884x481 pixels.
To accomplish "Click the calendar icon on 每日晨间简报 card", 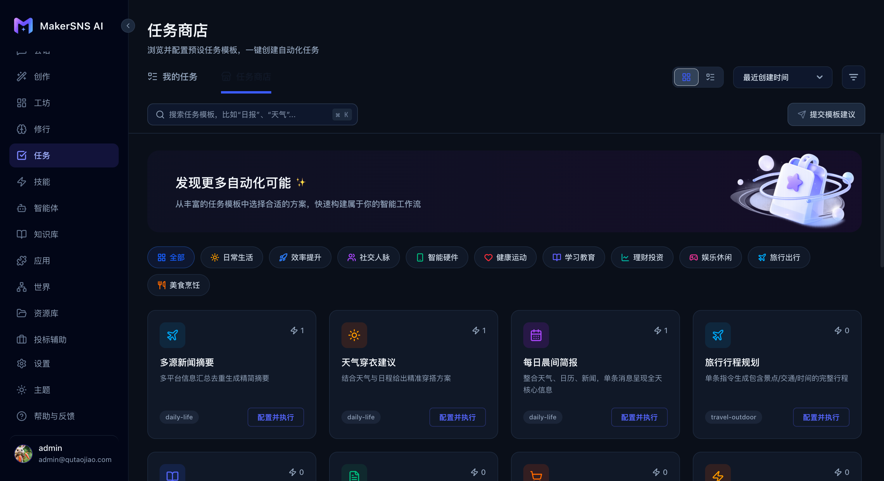I will (536, 335).
